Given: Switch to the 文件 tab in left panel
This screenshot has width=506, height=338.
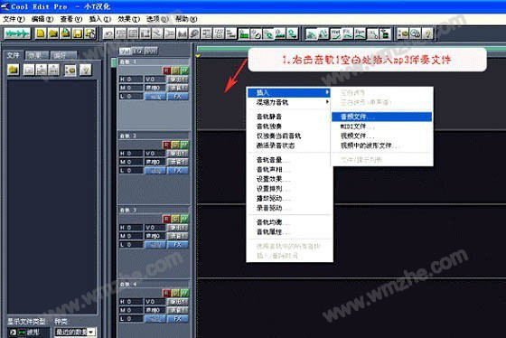Looking at the screenshot, I should pyautogui.click(x=14, y=55).
